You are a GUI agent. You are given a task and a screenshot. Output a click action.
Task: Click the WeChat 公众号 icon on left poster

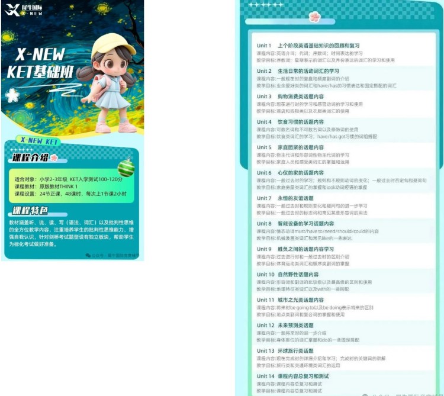87,256
